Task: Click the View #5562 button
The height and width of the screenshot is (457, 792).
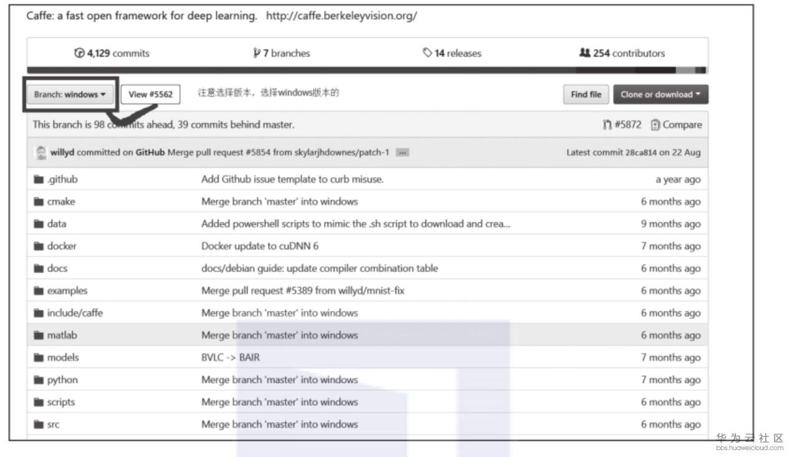Action: pos(150,95)
